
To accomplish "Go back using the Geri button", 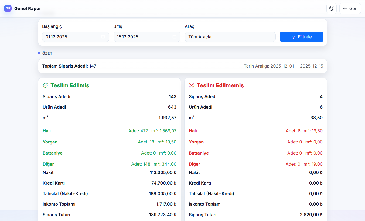I will [x=350, y=8].
